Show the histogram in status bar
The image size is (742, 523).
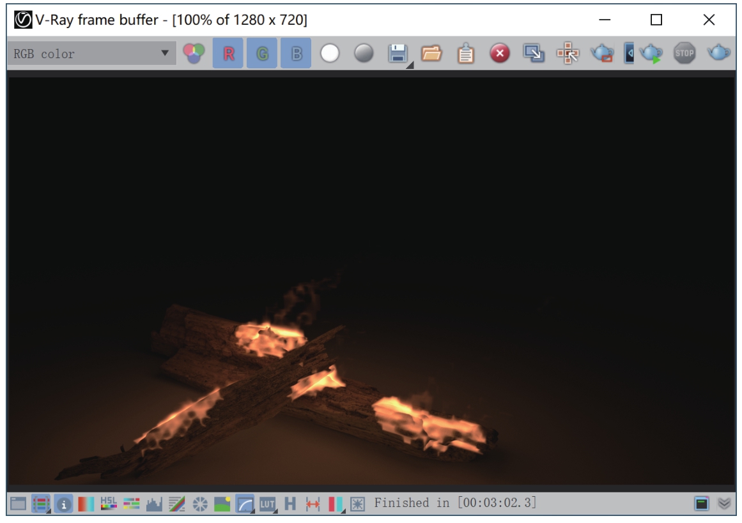pyautogui.click(x=154, y=504)
